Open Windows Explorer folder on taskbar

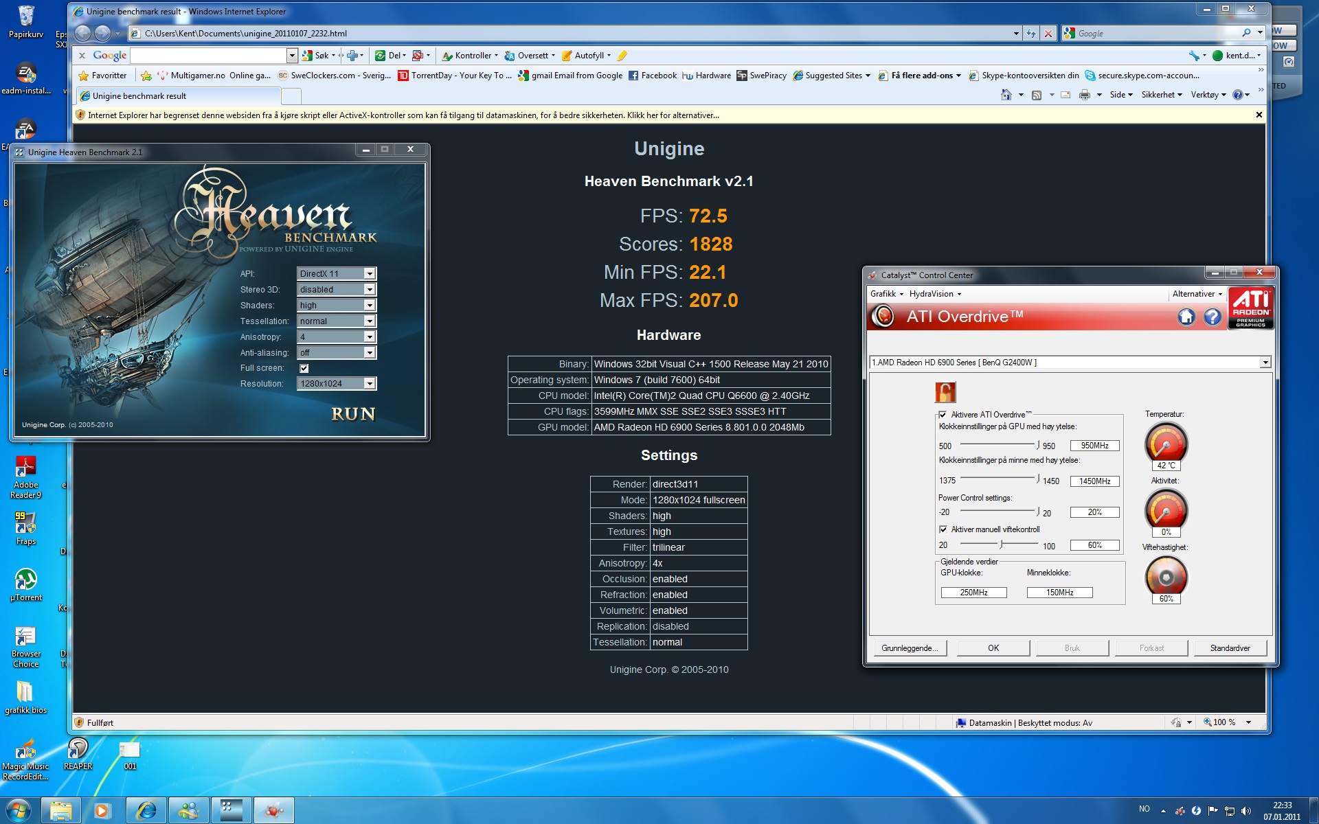coord(60,811)
